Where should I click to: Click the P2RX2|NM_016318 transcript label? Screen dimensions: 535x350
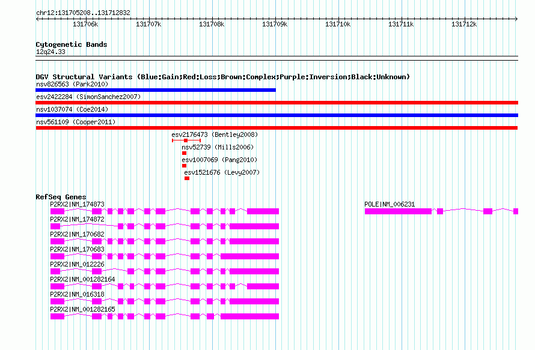(x=77, y=294)
